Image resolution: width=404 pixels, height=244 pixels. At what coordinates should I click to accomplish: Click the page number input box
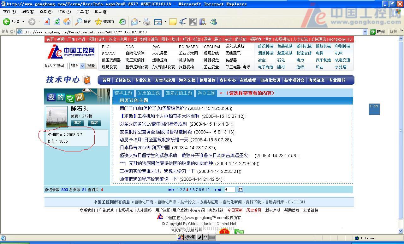230,189
